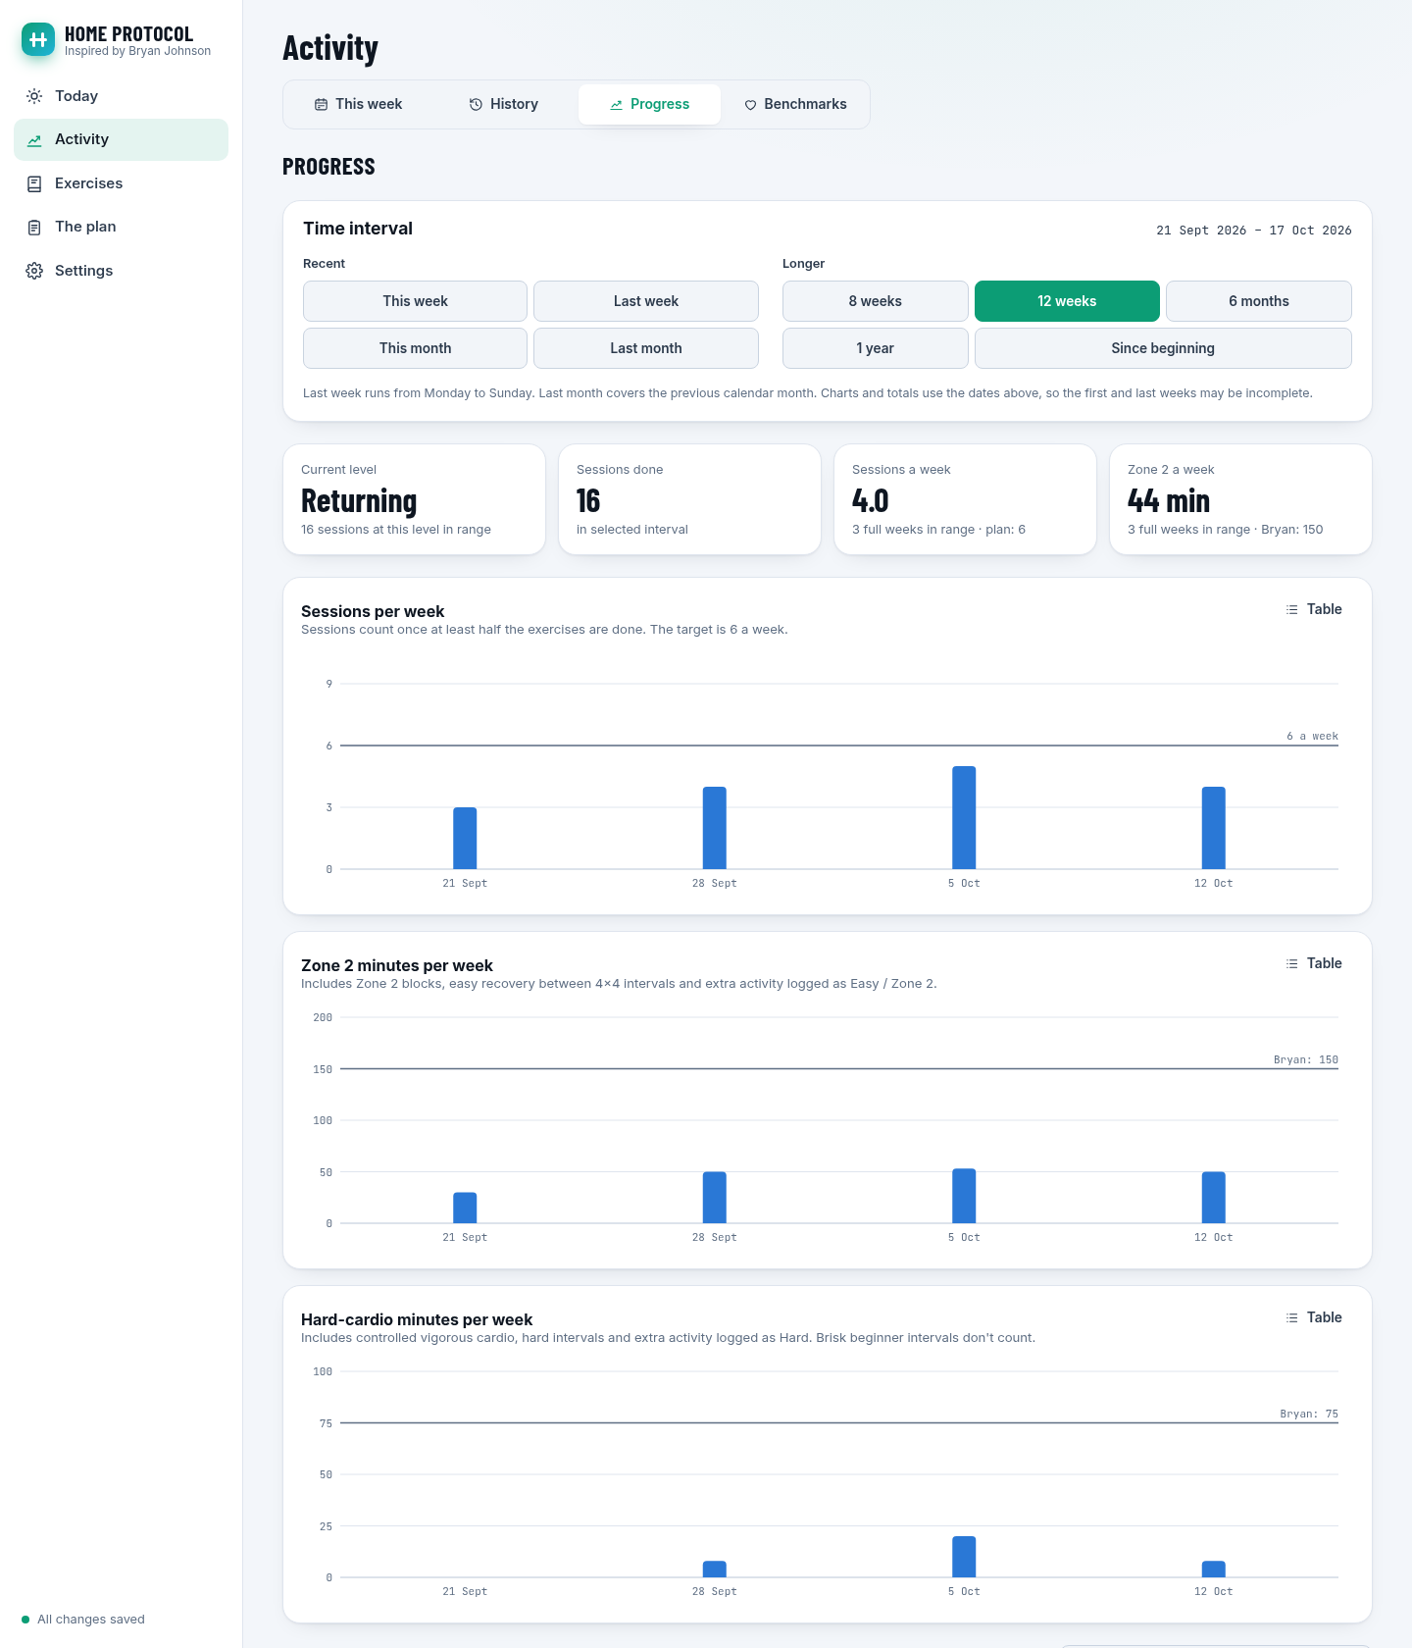Viewport: 1412px width, 1648px height.
Task: Click list icon in Sessions per week card
Action: 1292,609
